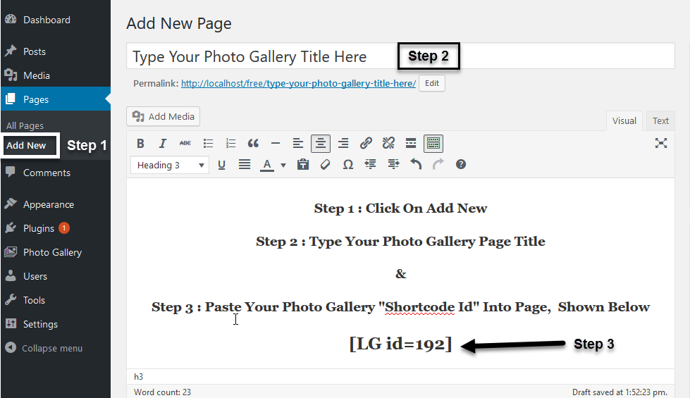Screen dimensions: 690x398
Task: Remove link with unlink icon
Action: tap(388, 144)
